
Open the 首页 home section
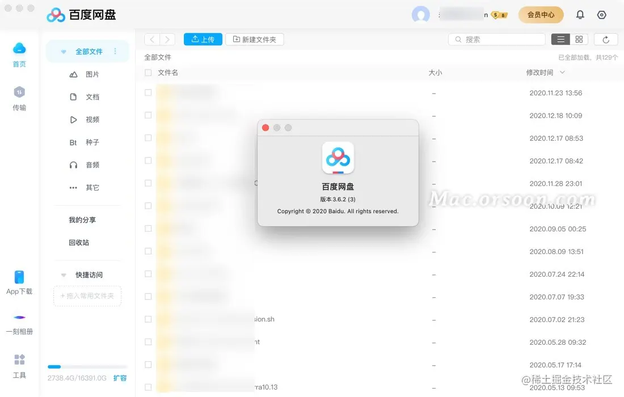19,54
